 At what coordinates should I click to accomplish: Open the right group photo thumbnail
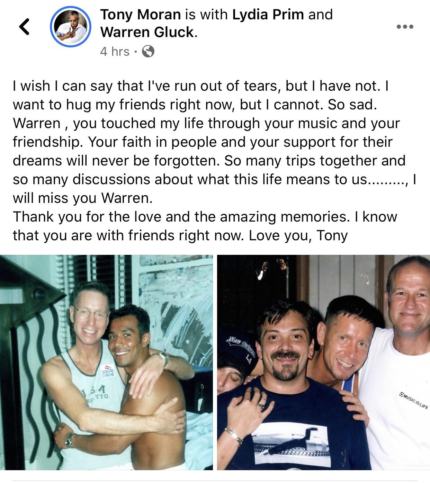point(323,363)
